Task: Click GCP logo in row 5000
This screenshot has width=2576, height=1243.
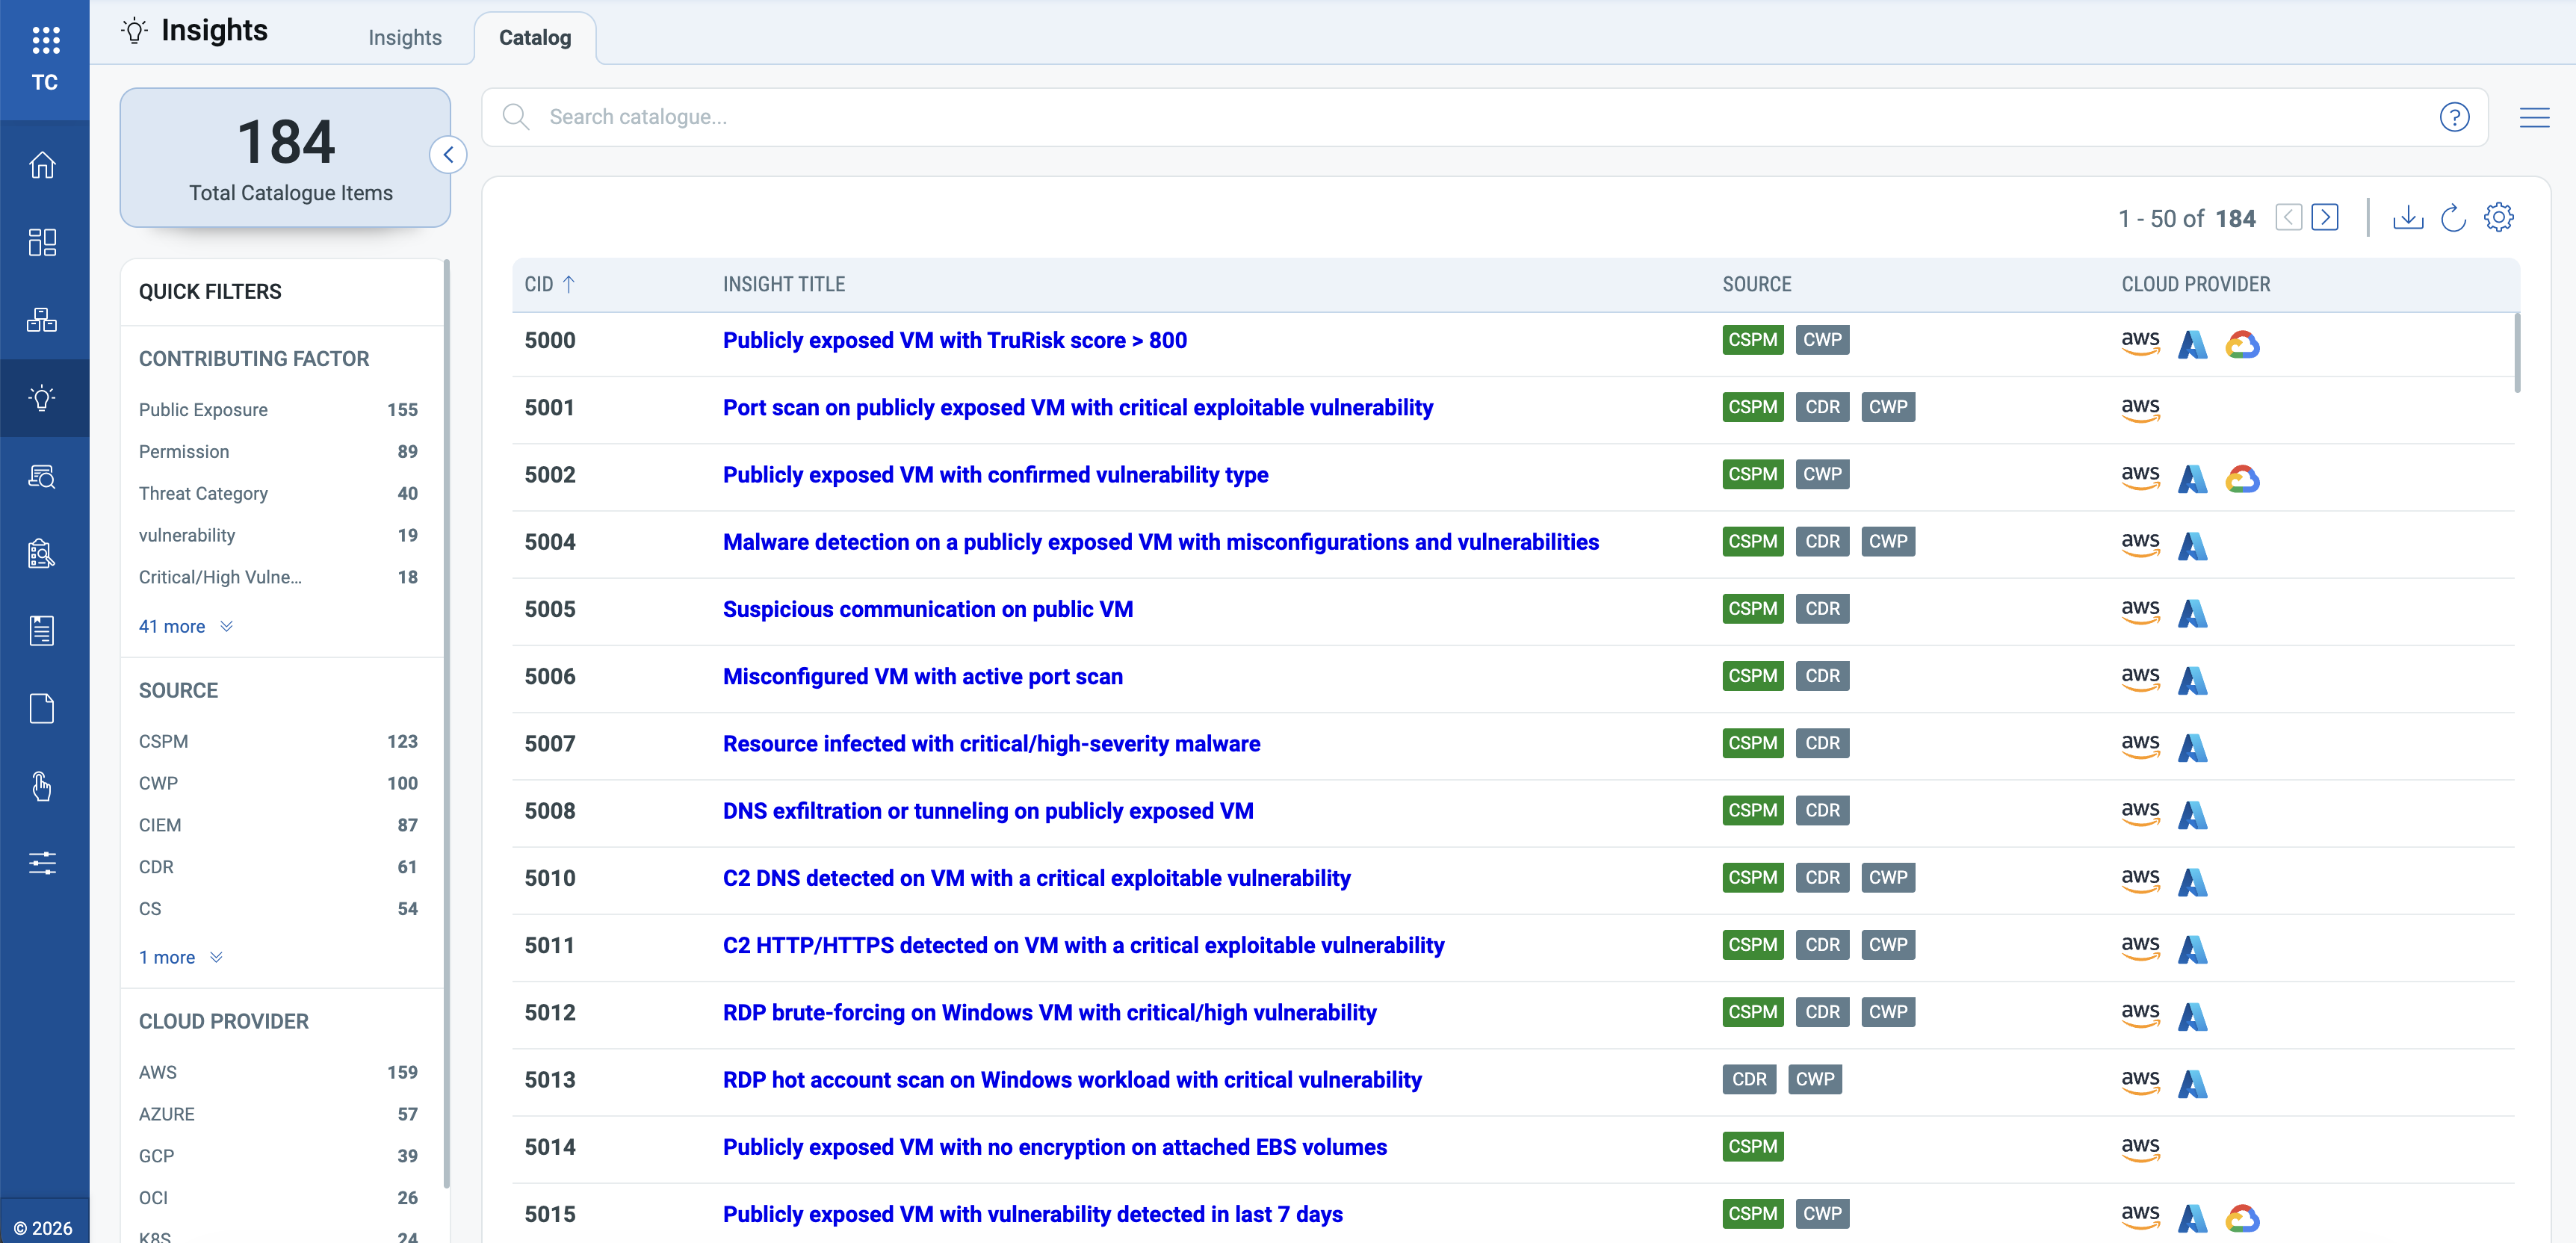Action: [2242, 344]
